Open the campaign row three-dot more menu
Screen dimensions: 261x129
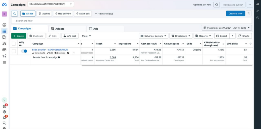[x=74, y=53]
